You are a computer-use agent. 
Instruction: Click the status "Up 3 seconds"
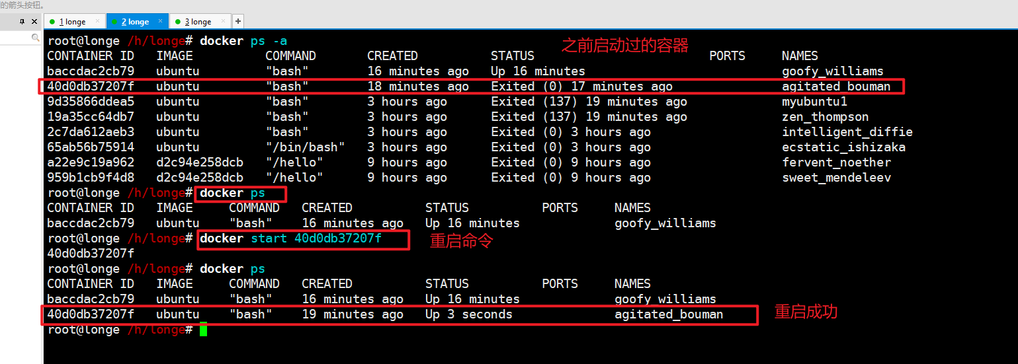(468, 314)
